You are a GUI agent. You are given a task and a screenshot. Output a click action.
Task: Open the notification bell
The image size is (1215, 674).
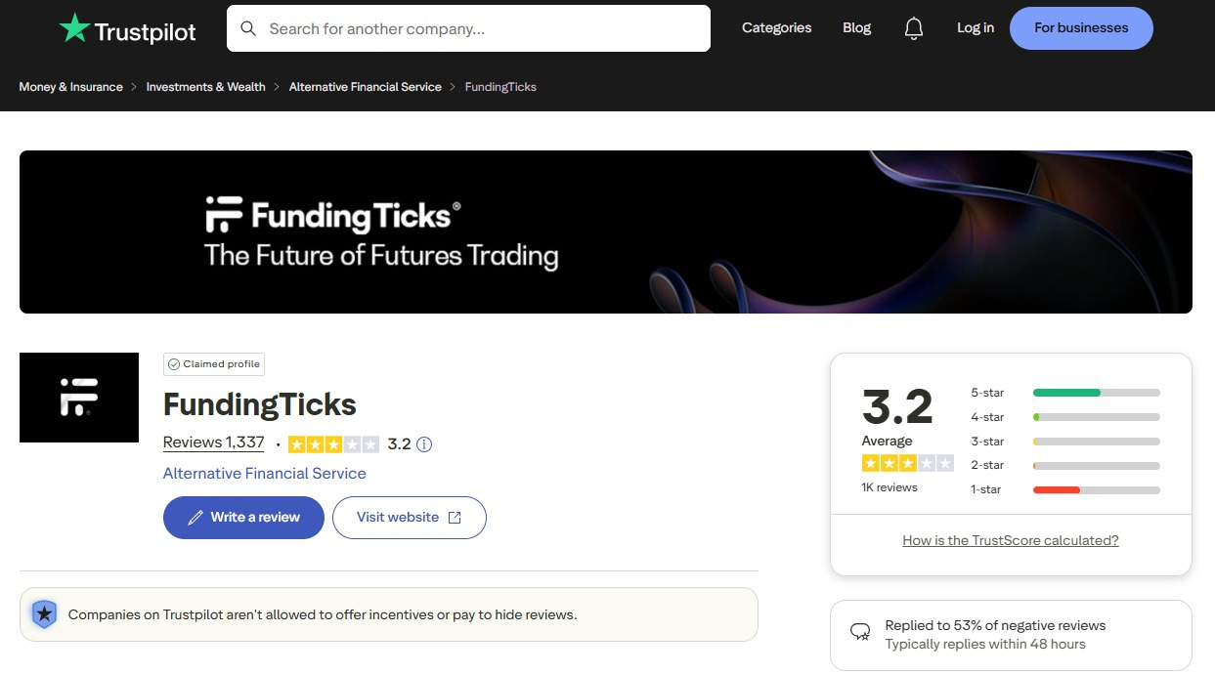pyautogui.click(x=913, y=28)
